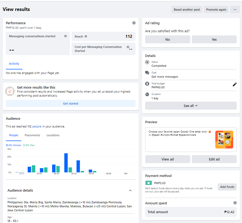Open the 112 people audience link
The width and height of the screenshot is (242, 223).
click(x=37, y=127)
